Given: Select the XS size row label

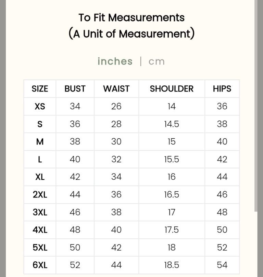Looking at the screenshot, I should click(x=40, y=107).
